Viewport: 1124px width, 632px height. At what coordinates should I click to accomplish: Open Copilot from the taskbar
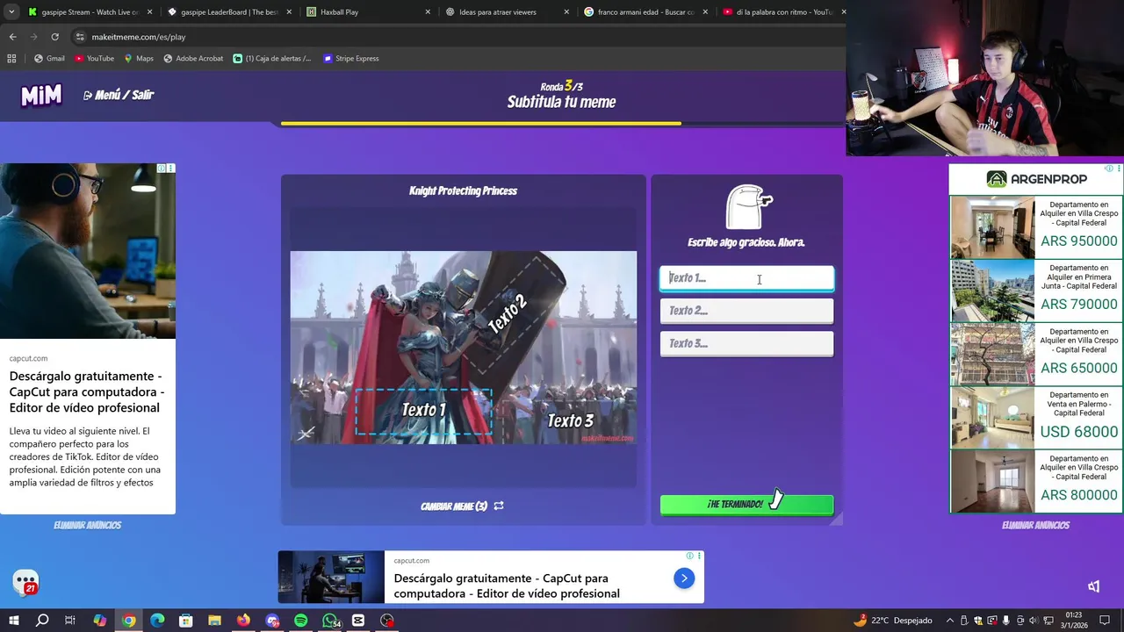coord(99,621)
